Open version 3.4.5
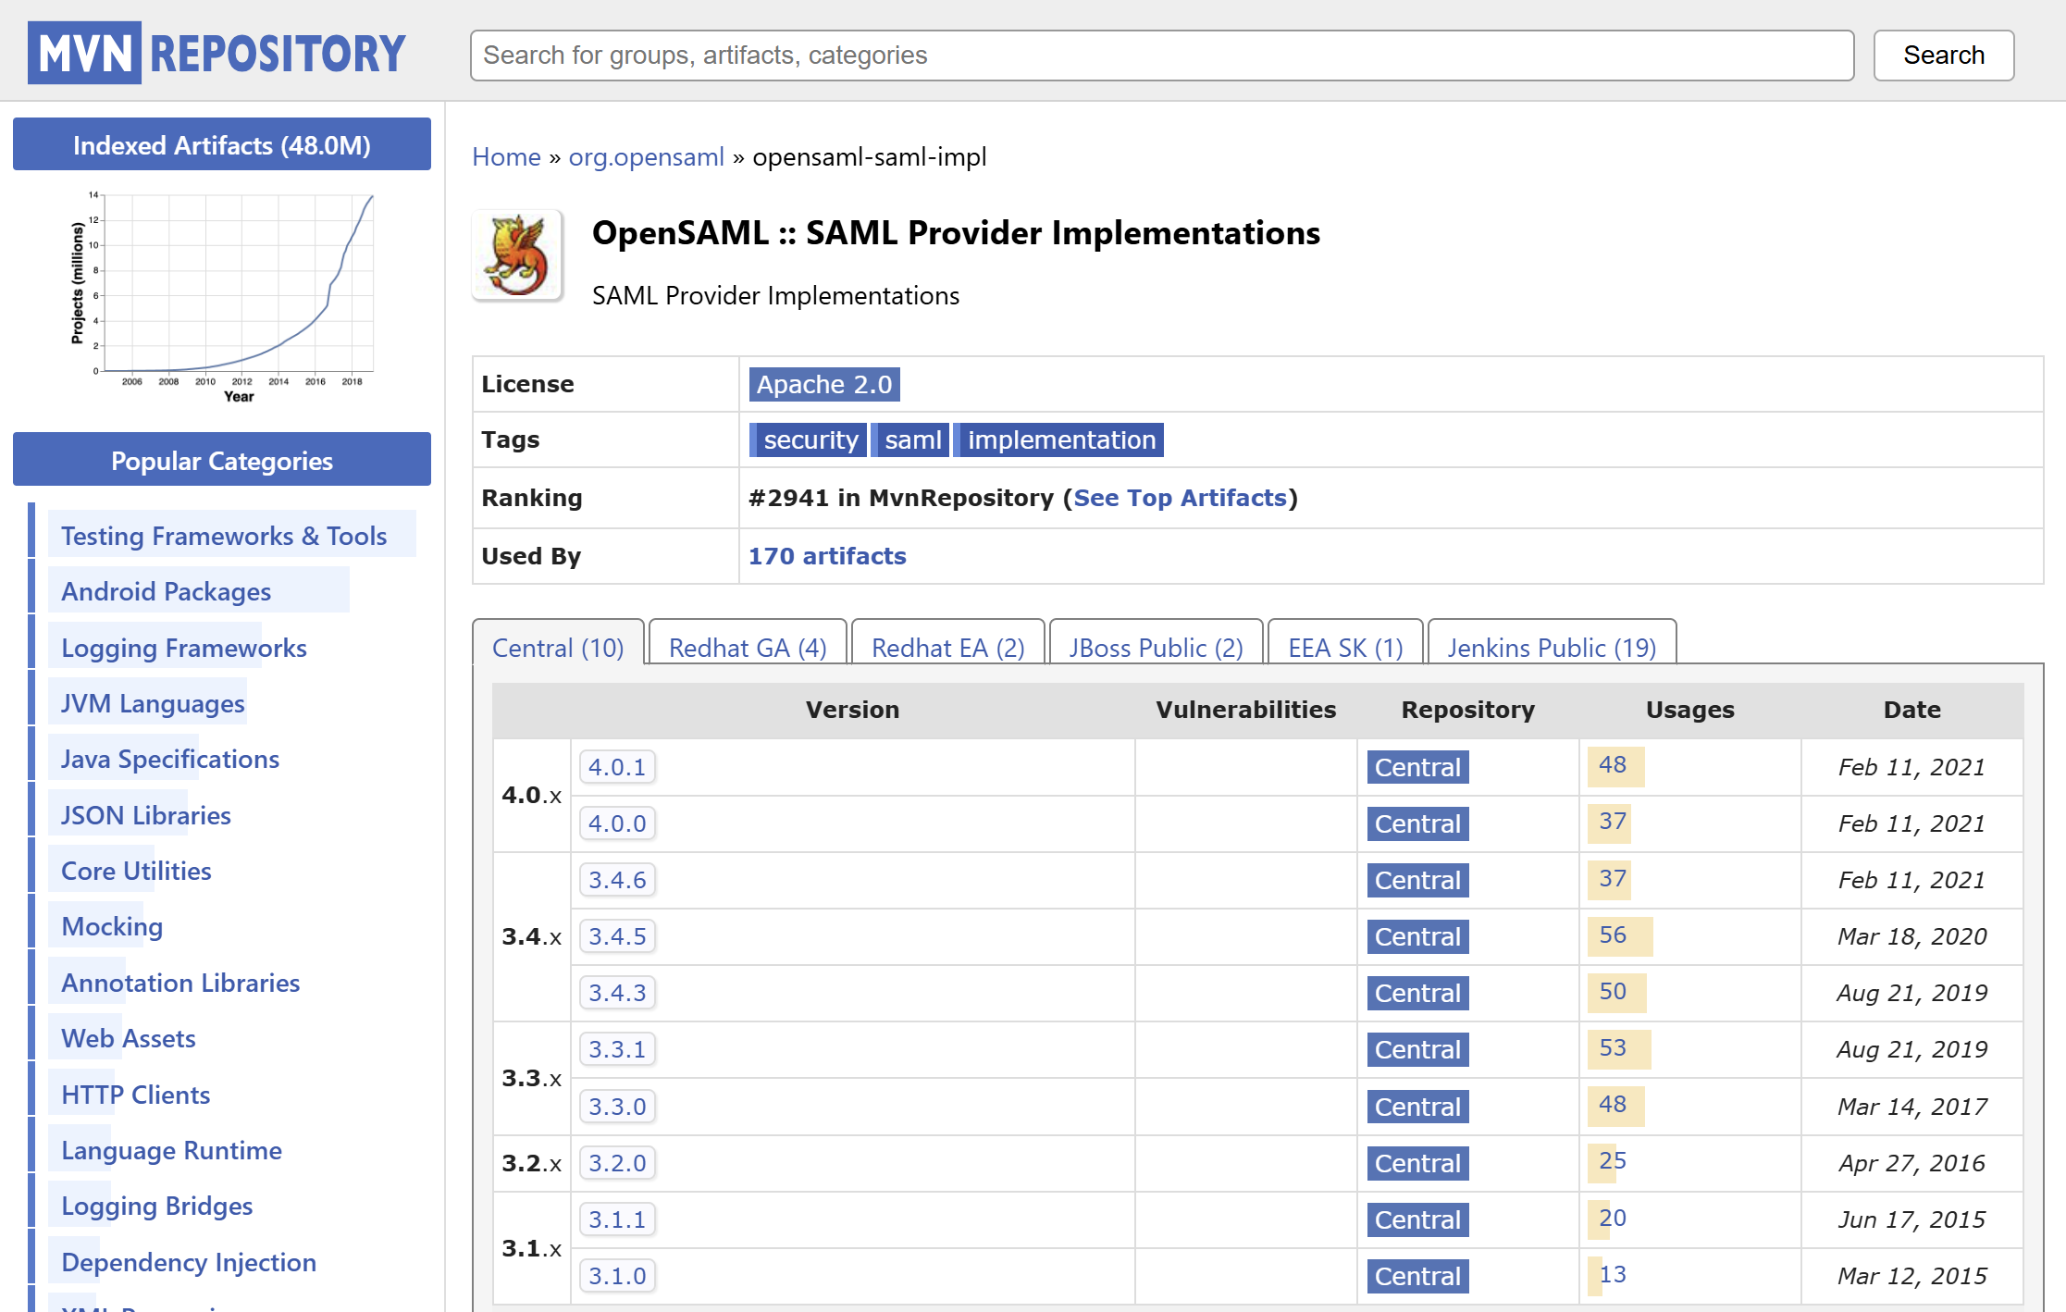 [x=617, y=936]
